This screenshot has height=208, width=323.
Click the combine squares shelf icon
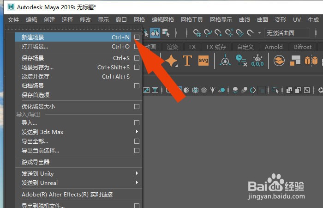tap(295, 61)
